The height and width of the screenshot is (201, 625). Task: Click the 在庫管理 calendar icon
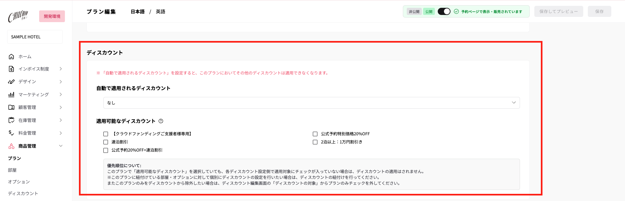tap(11, 120)
